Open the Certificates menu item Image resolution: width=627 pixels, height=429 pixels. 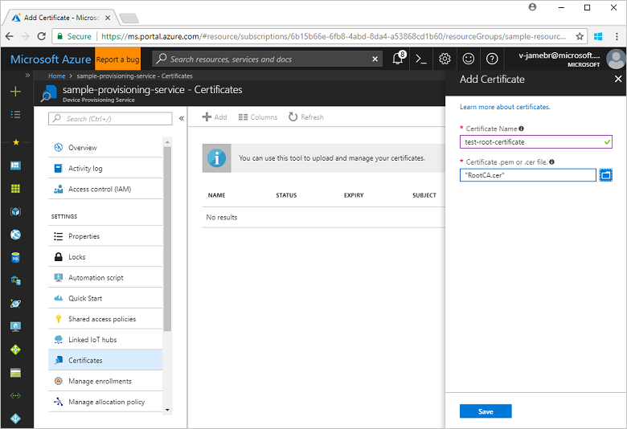pos(85,361)
